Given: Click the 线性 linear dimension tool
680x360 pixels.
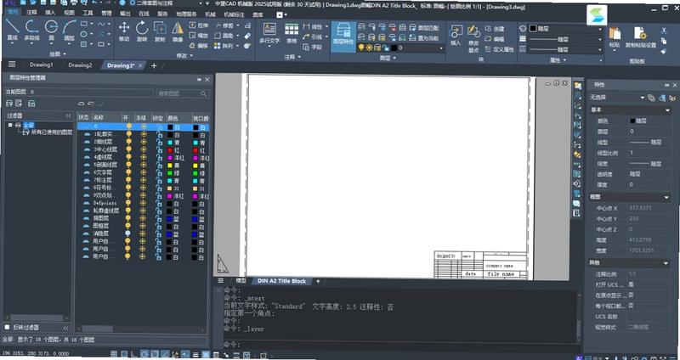Looking at the screenshot, I should pos(313,26).
